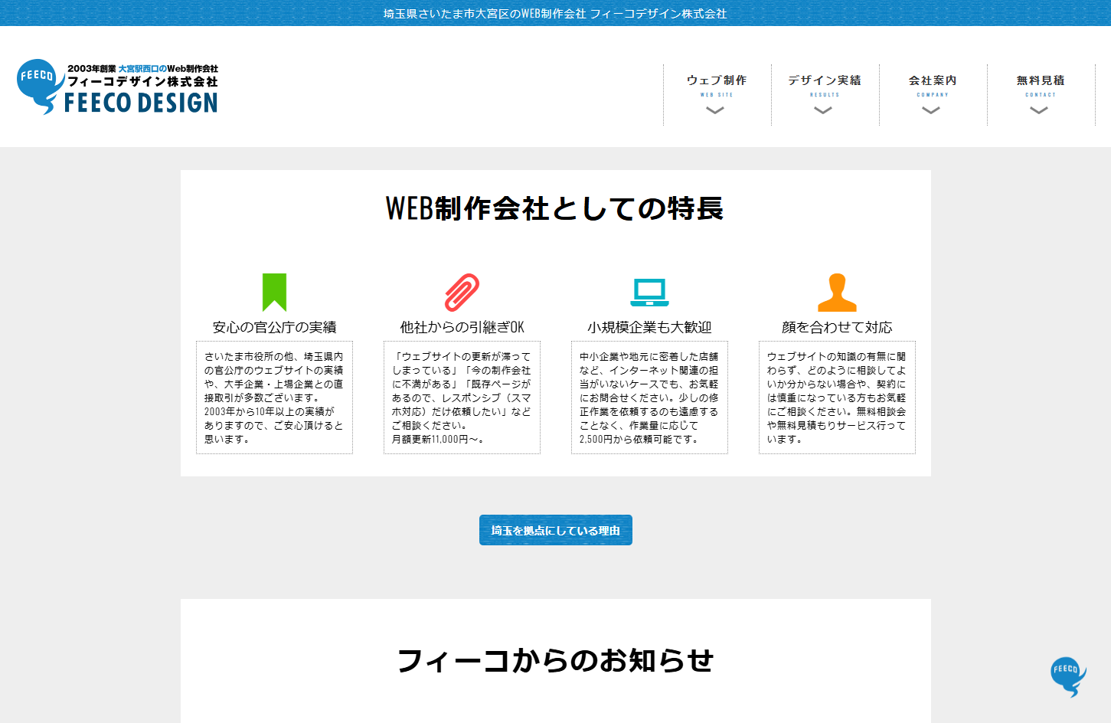Expand the chevron under 無料見積
The width and height of the screenshot is (1111, 723).
(1039, 110)
